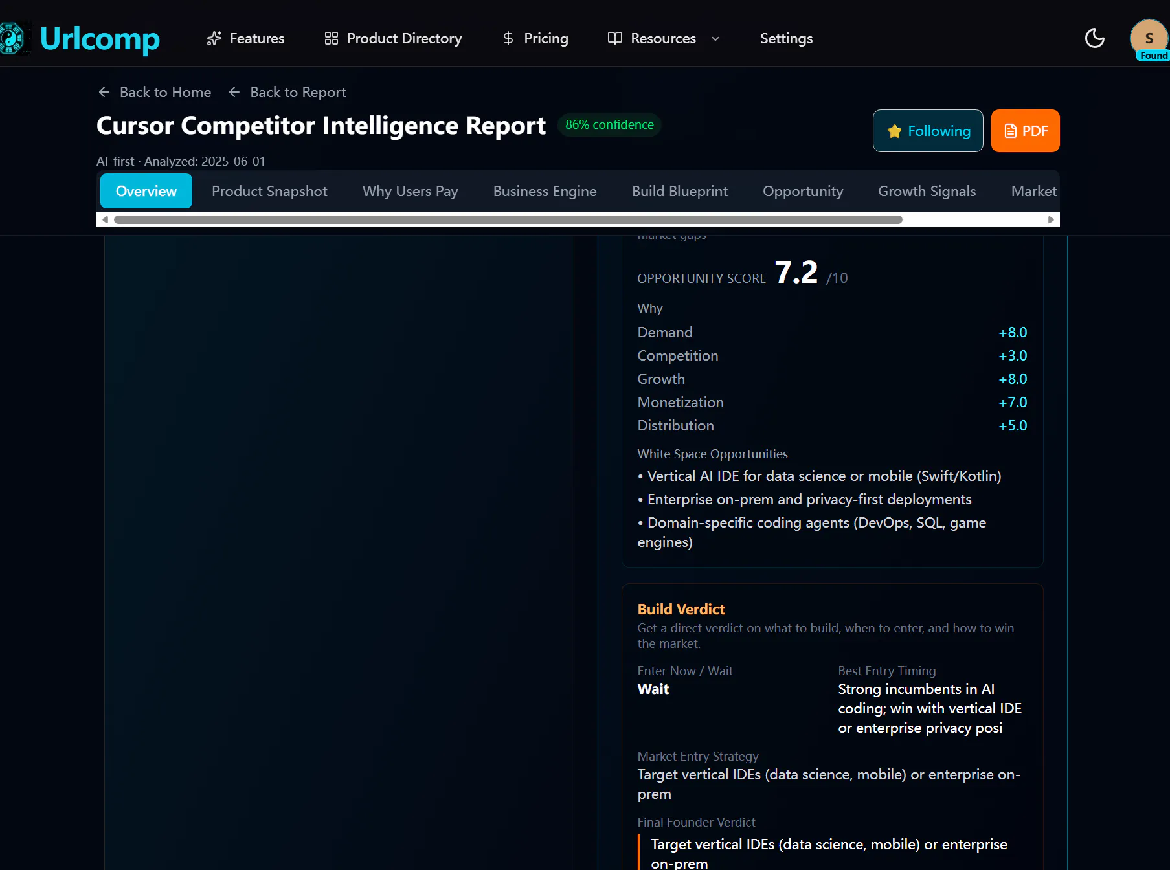Select the Market tab
The image size is (1170, 870).
click(1033, 191)
